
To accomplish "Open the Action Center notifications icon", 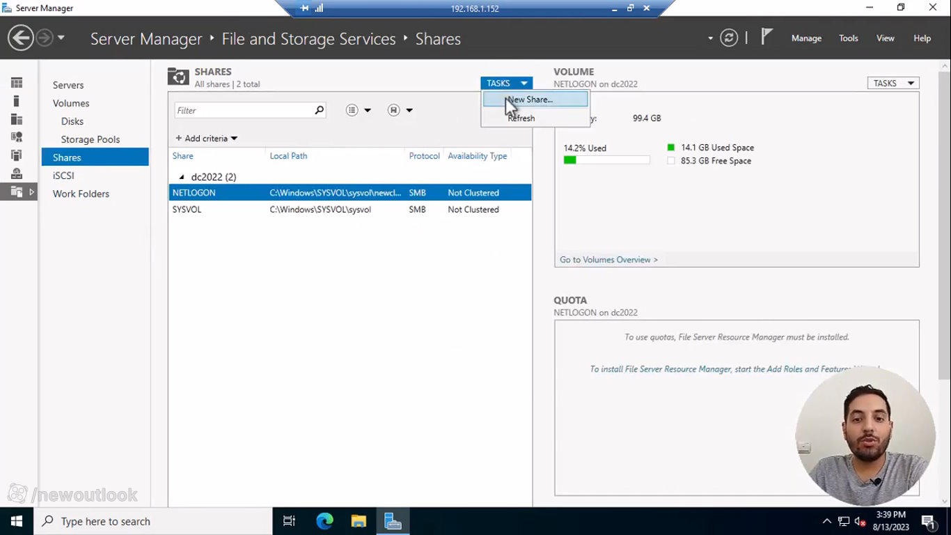I will (x=928, y=521).
